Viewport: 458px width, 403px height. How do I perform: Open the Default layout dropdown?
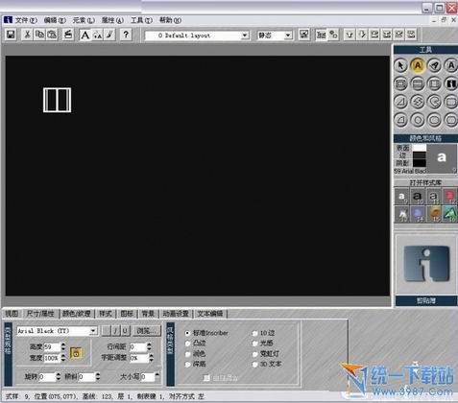click(x=245, y=35)
